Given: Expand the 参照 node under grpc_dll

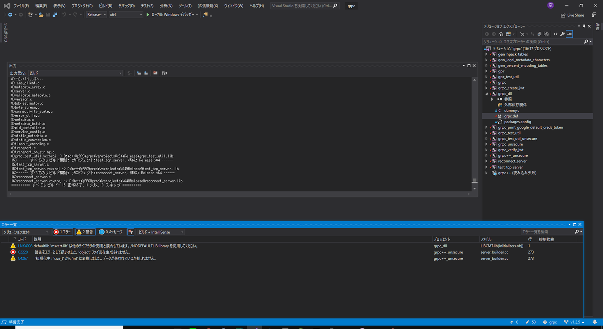Looking at the screenshot, I should click(x=492, y=99).
